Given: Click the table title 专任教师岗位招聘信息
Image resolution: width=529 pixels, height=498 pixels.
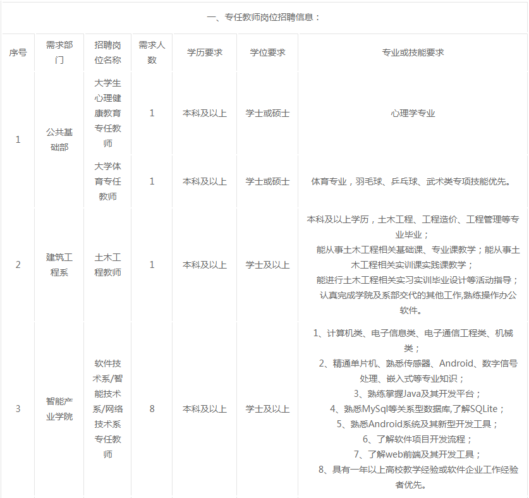Looking at the screenshot, I should [264, 17].
